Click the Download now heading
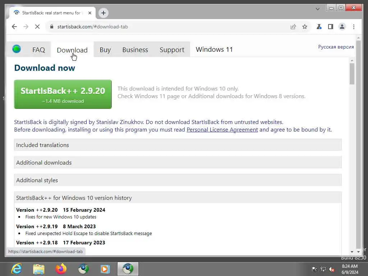 click(x=45, y=68)
